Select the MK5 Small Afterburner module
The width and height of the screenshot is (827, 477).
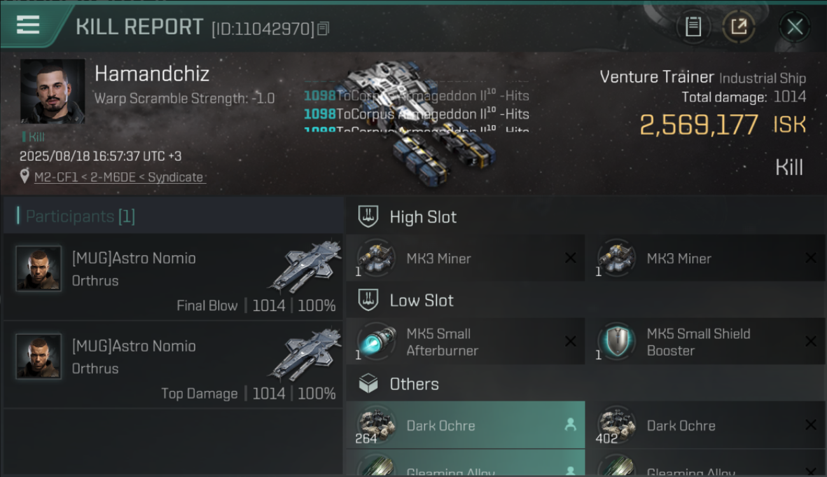tap(465, 342)
